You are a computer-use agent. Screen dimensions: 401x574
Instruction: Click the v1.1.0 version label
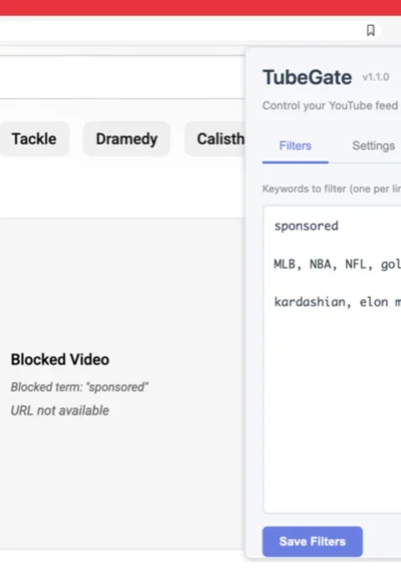[x=376, y=77]
